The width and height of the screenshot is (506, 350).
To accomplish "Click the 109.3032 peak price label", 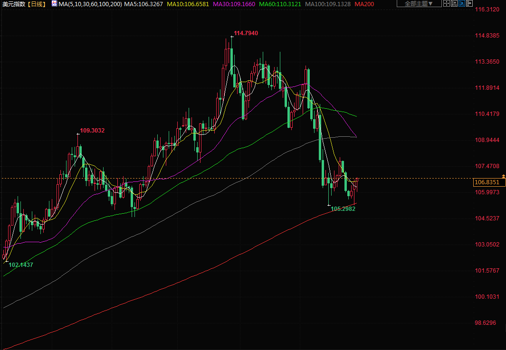I will pos(92,131).
